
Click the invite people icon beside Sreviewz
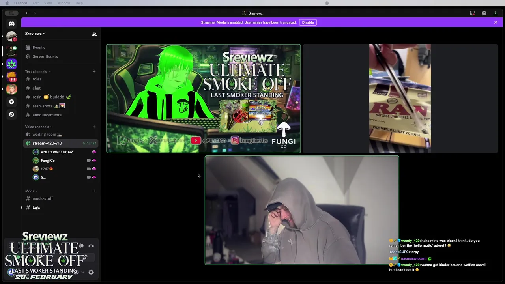(94, 34)
